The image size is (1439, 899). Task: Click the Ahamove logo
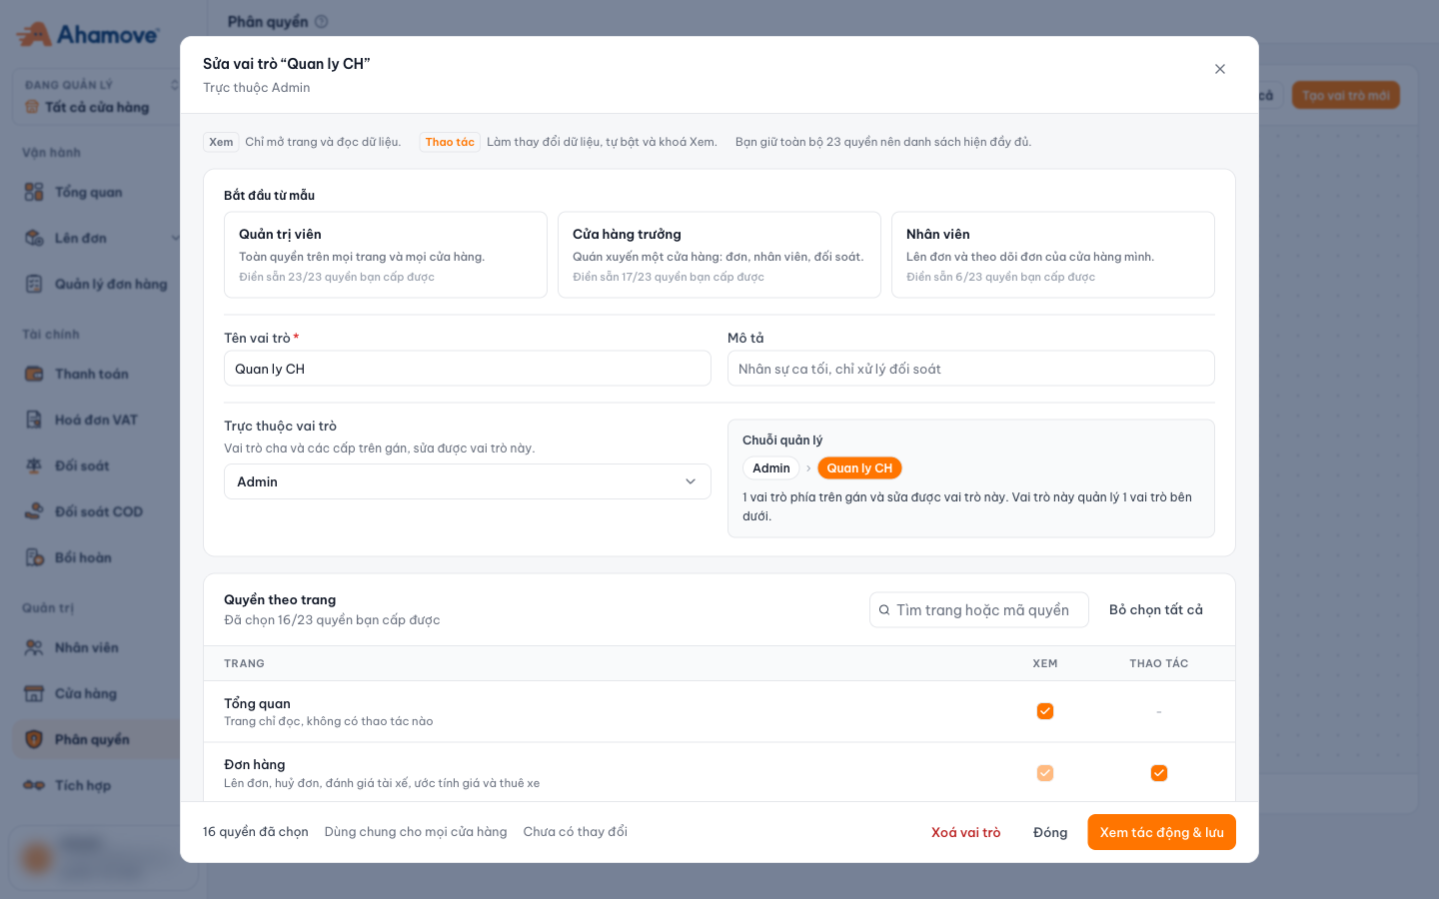pos(88,34)
